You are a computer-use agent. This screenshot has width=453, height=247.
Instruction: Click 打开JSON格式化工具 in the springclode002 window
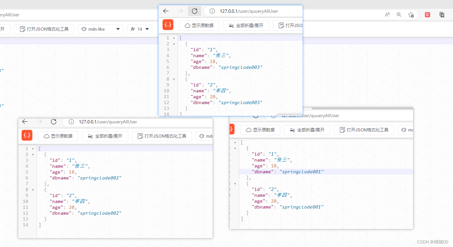[162, 136]
